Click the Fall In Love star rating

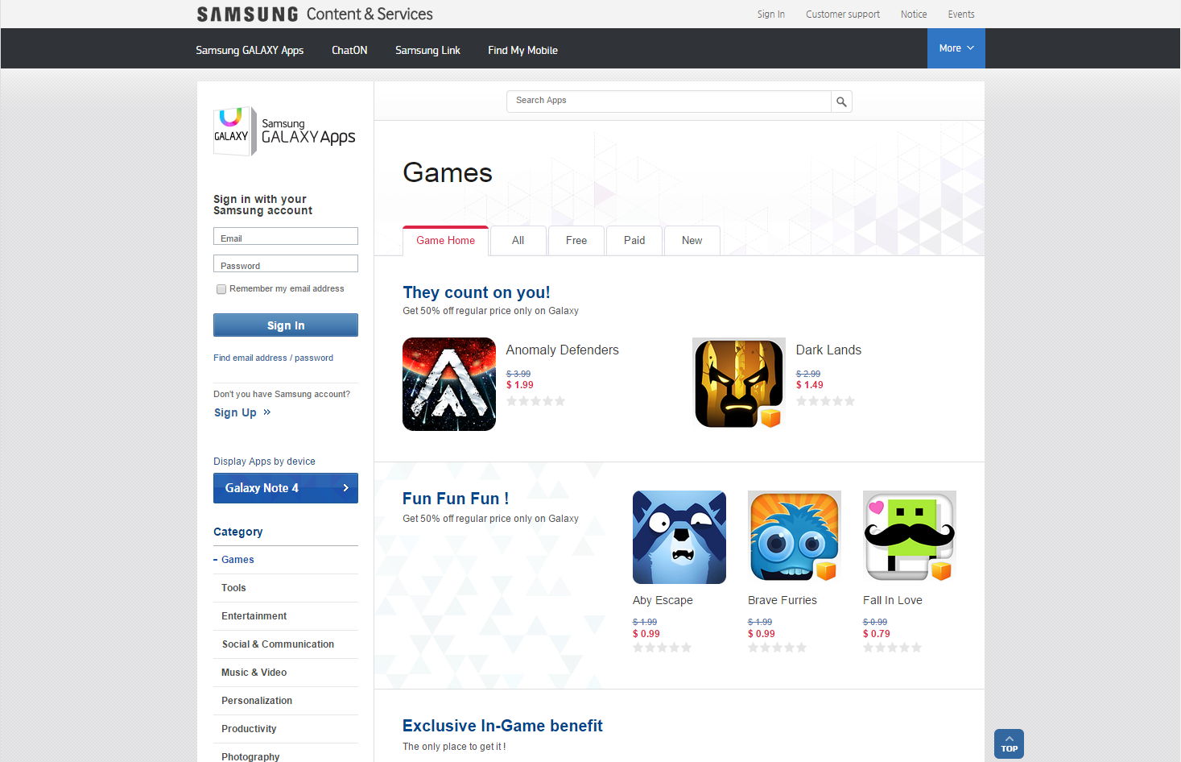click(x=892, y=648)
